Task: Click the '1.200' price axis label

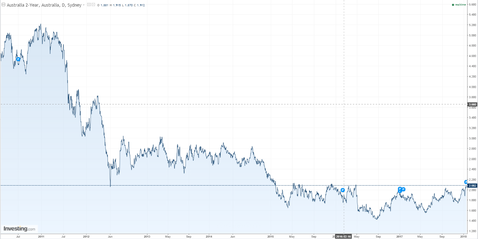Action: [x=472, y=231]
